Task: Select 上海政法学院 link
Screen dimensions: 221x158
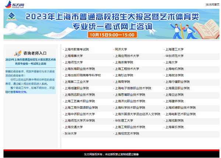Action: click(175, 76)
